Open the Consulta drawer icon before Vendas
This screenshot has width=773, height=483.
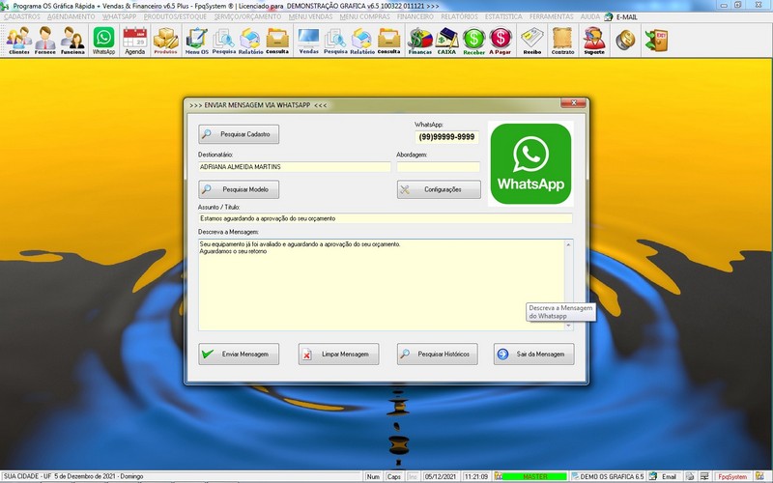point(277,41)
